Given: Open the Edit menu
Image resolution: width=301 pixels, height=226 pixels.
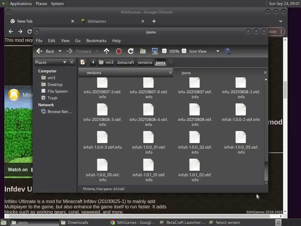Looking at the screenshot, I should [52, 41].
